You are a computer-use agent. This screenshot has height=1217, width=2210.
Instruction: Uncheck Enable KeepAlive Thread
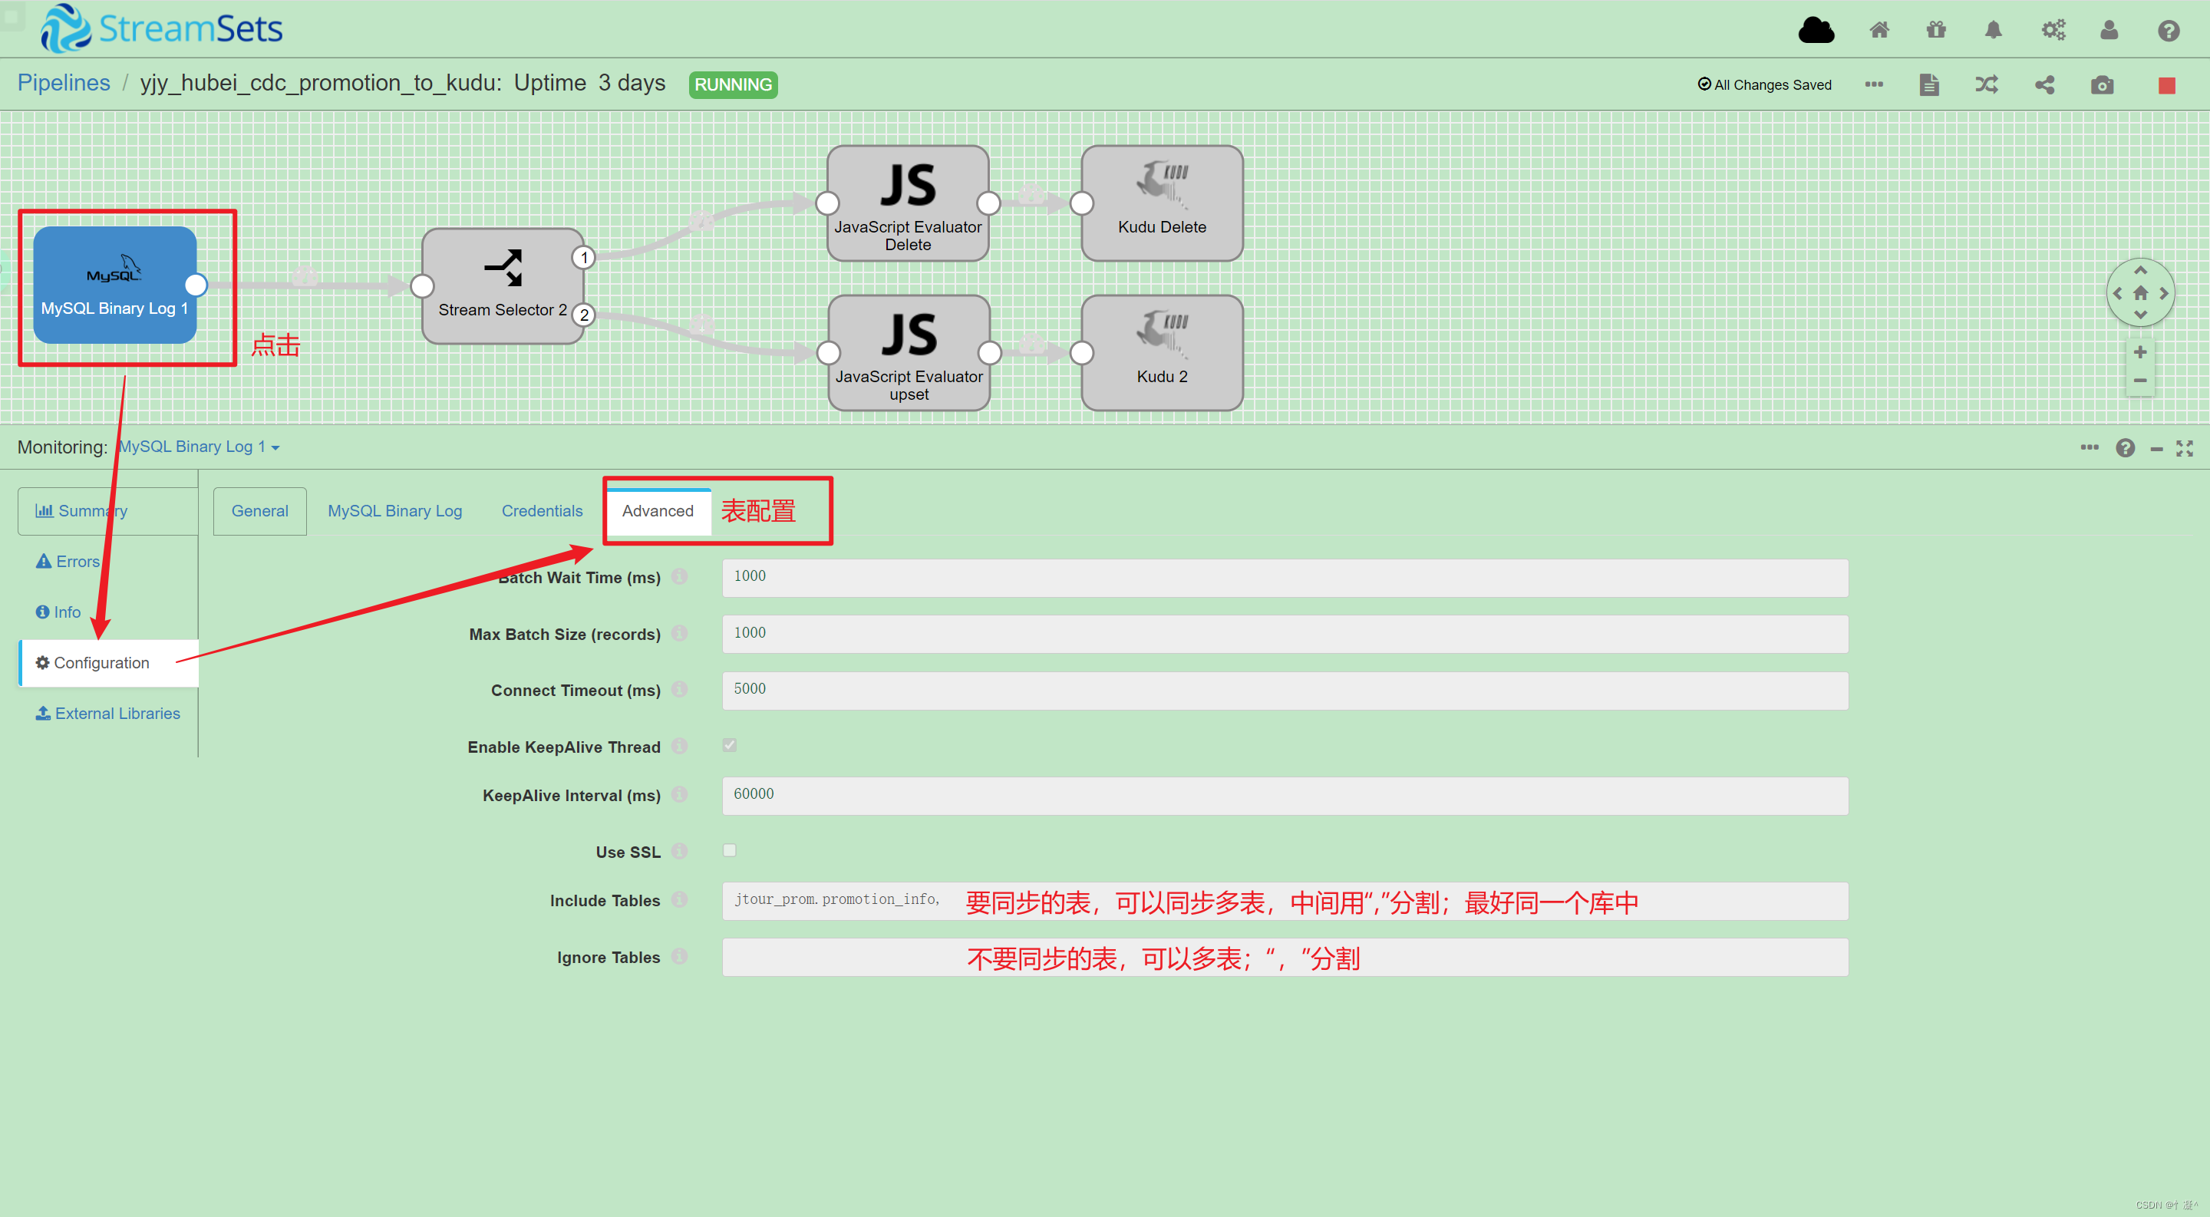tap(729, 745)
